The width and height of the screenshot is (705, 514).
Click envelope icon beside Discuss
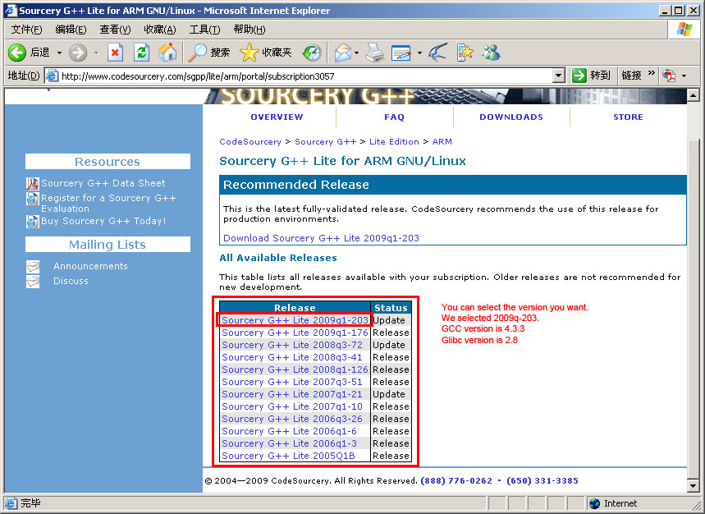tap(33, 282)
